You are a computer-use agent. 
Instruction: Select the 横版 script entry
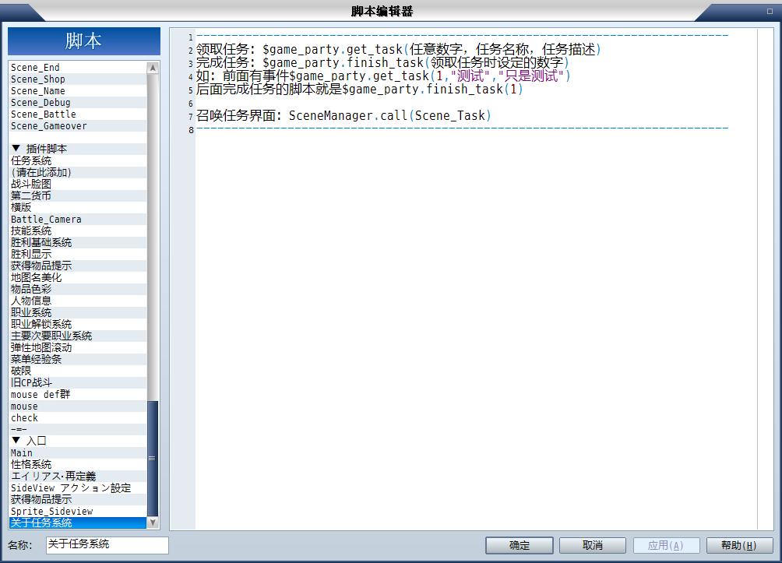[x=79, y=207]
